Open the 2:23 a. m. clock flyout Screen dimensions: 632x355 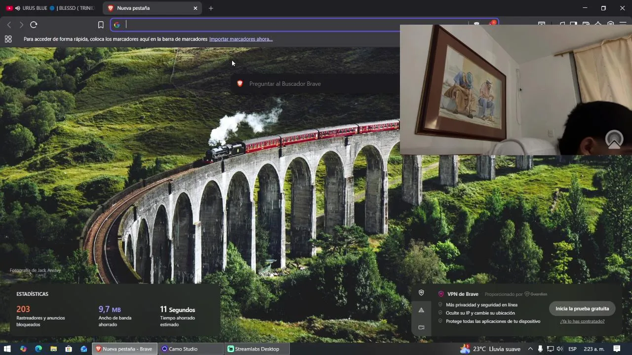[x=594, y=349]
